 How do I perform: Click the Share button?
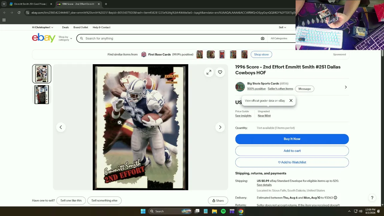[x=218, y=201]
